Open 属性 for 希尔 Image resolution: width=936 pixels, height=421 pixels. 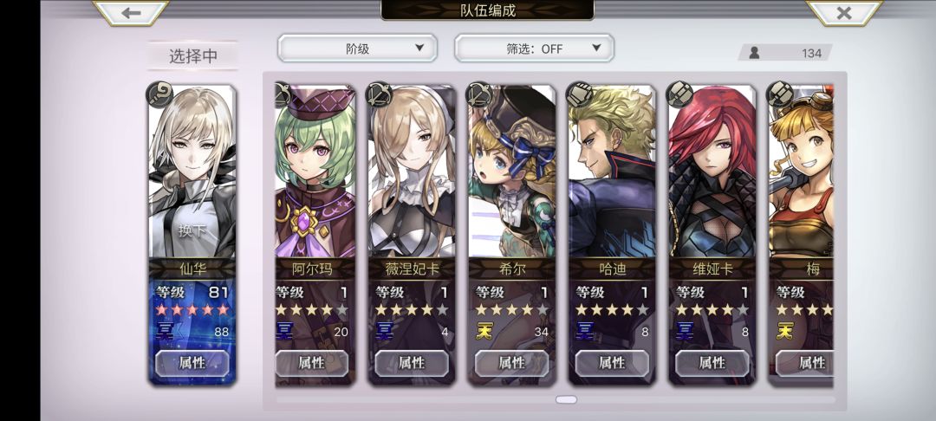click(511, 363)
